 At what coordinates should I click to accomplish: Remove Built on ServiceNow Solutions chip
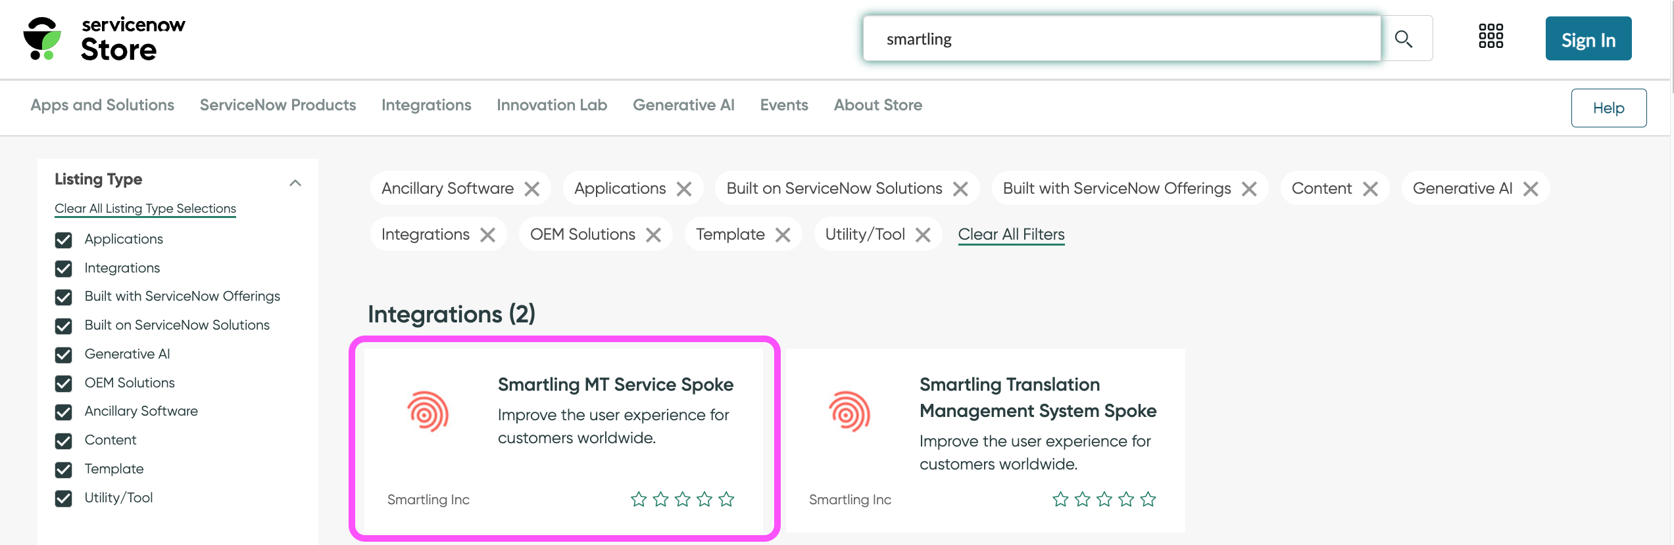pos(960,189)
